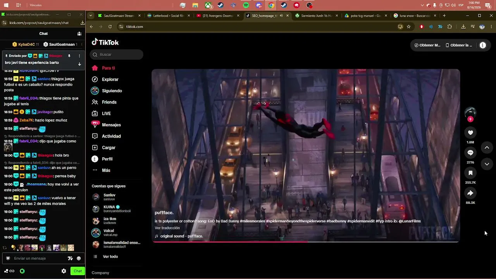Unpin the pinned Kick chat message
Viewport: 496px width, 279px height.
pyautogui.click(x=69, y=56)
